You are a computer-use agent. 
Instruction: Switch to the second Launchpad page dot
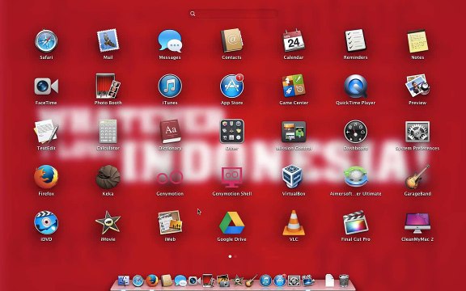(x=235, y=256)
